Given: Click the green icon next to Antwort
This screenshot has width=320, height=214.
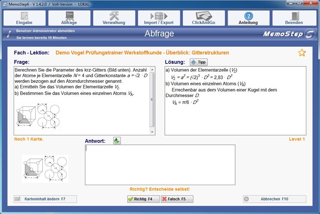Looking at the screenshot, I should point(117,141).
